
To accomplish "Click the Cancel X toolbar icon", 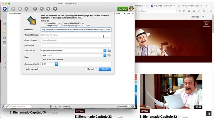I will 27,9.
